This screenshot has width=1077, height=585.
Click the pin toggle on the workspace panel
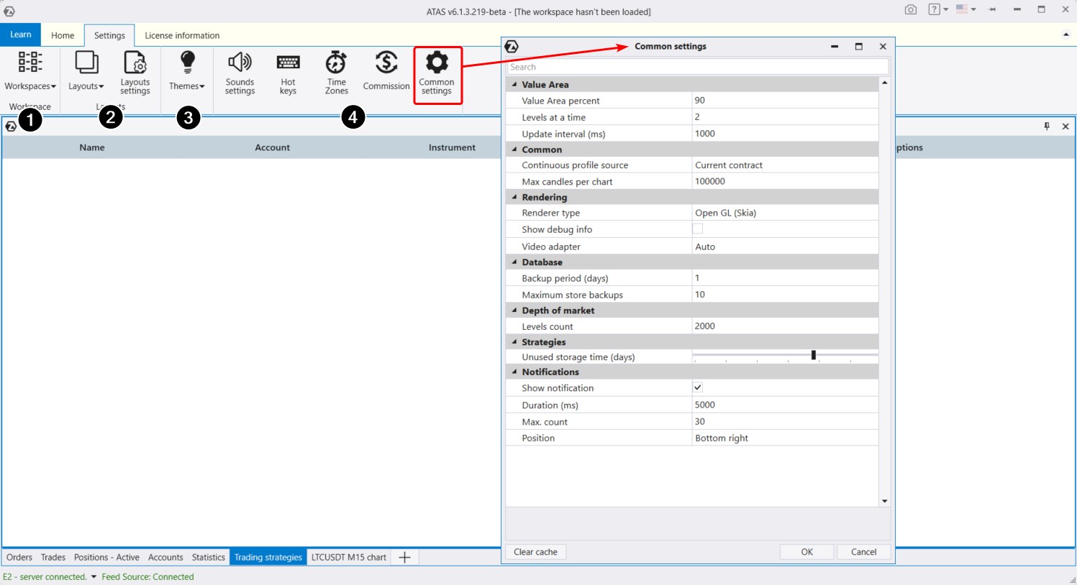1048,126
